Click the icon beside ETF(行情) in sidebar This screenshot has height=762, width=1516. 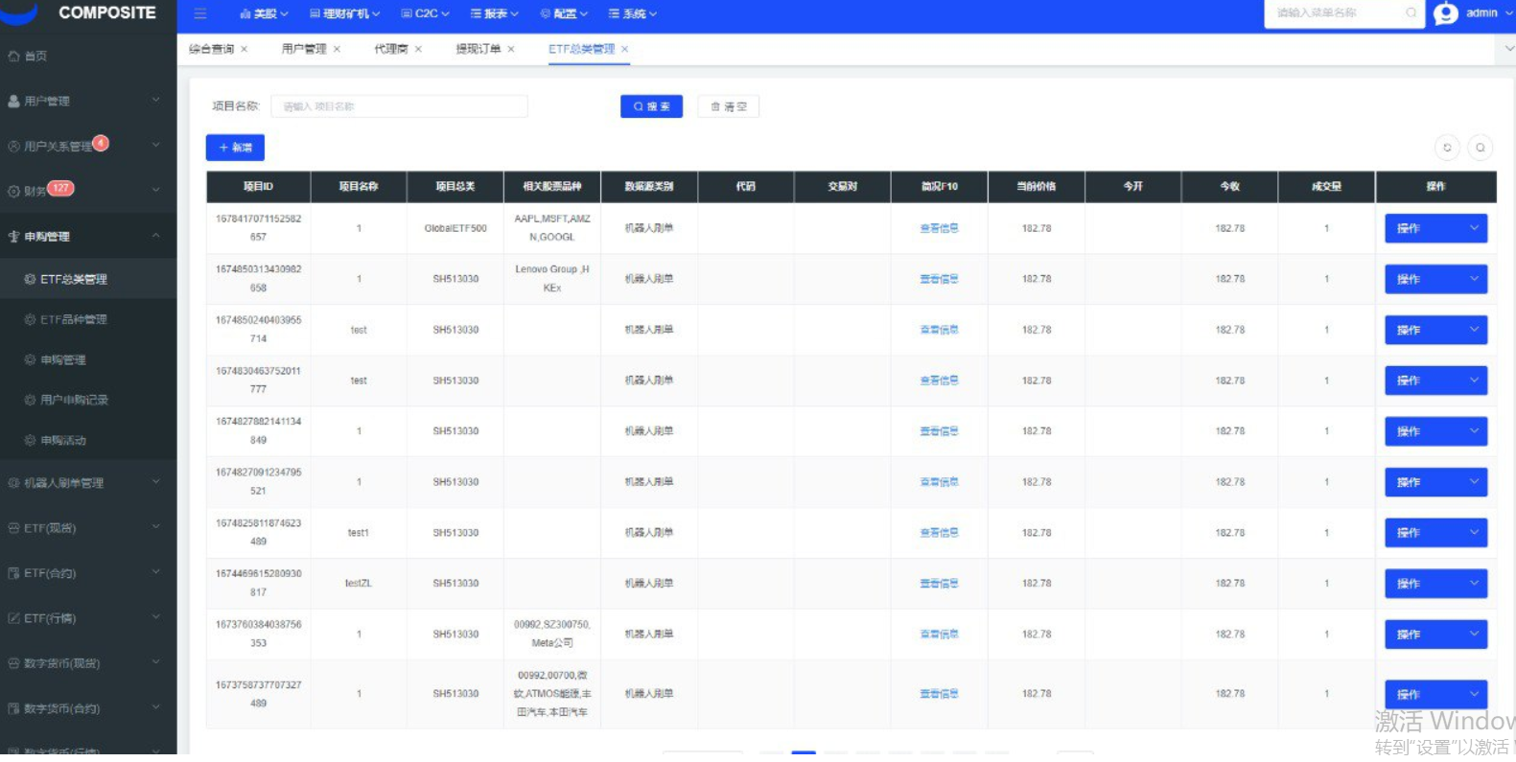click(13, 618)
